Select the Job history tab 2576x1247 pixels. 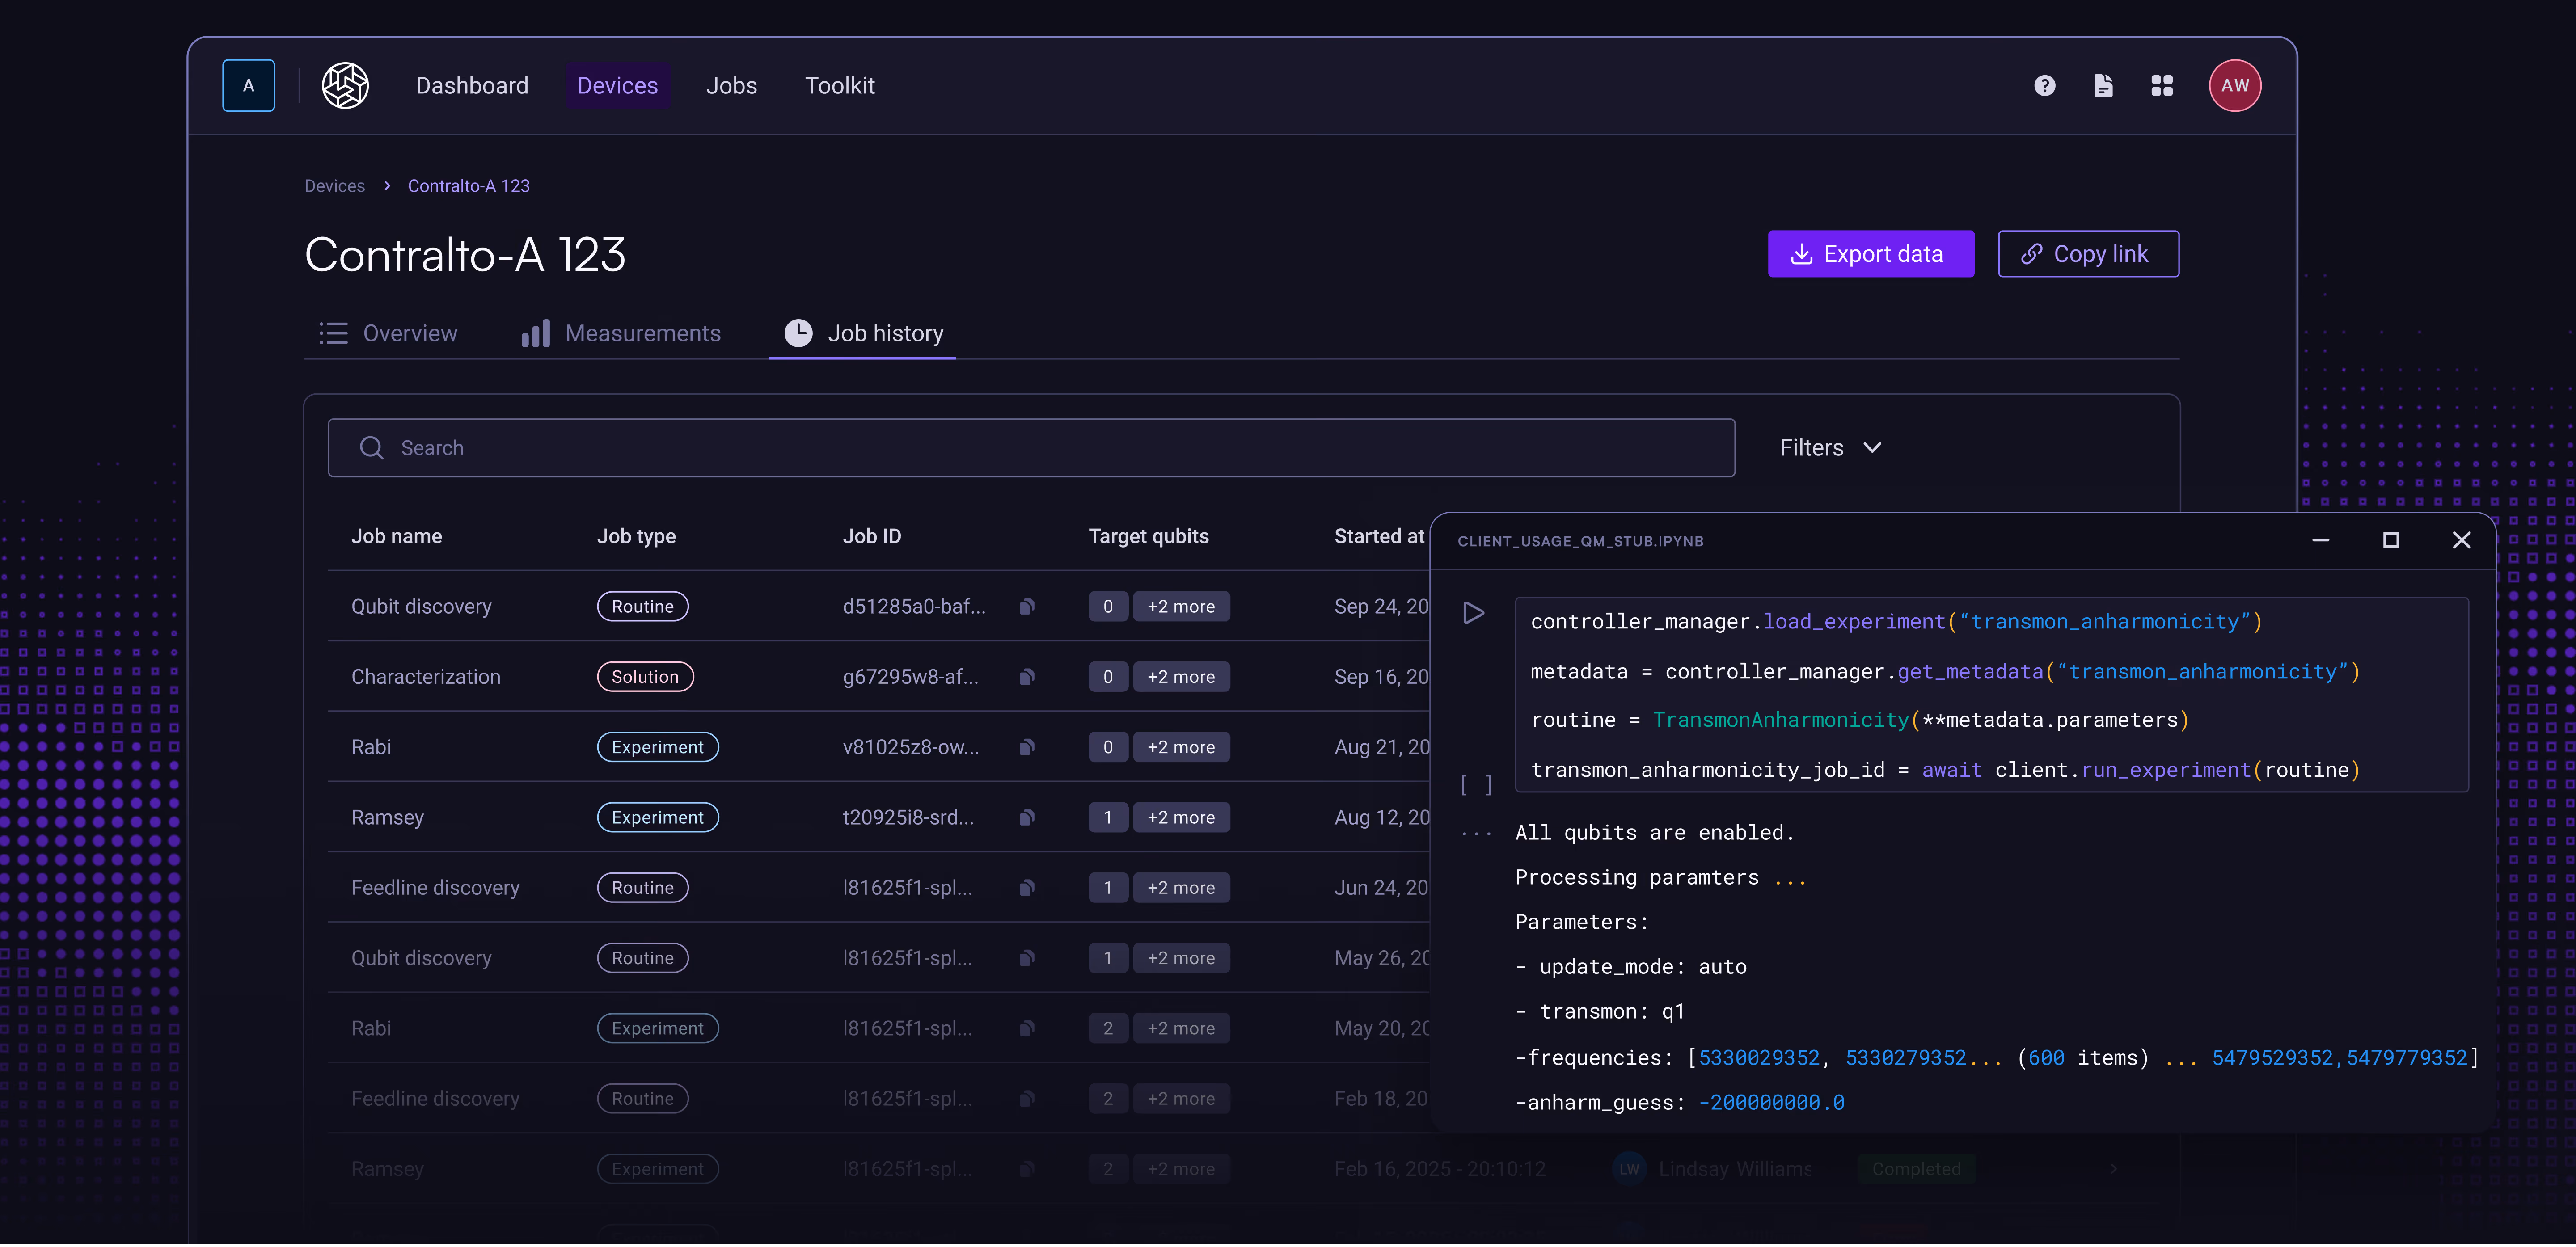point(863,334)
